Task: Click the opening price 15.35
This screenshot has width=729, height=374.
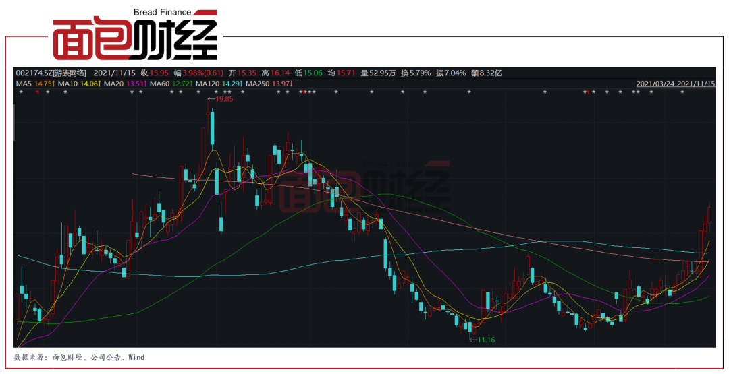Action: (x=247, y=73)
